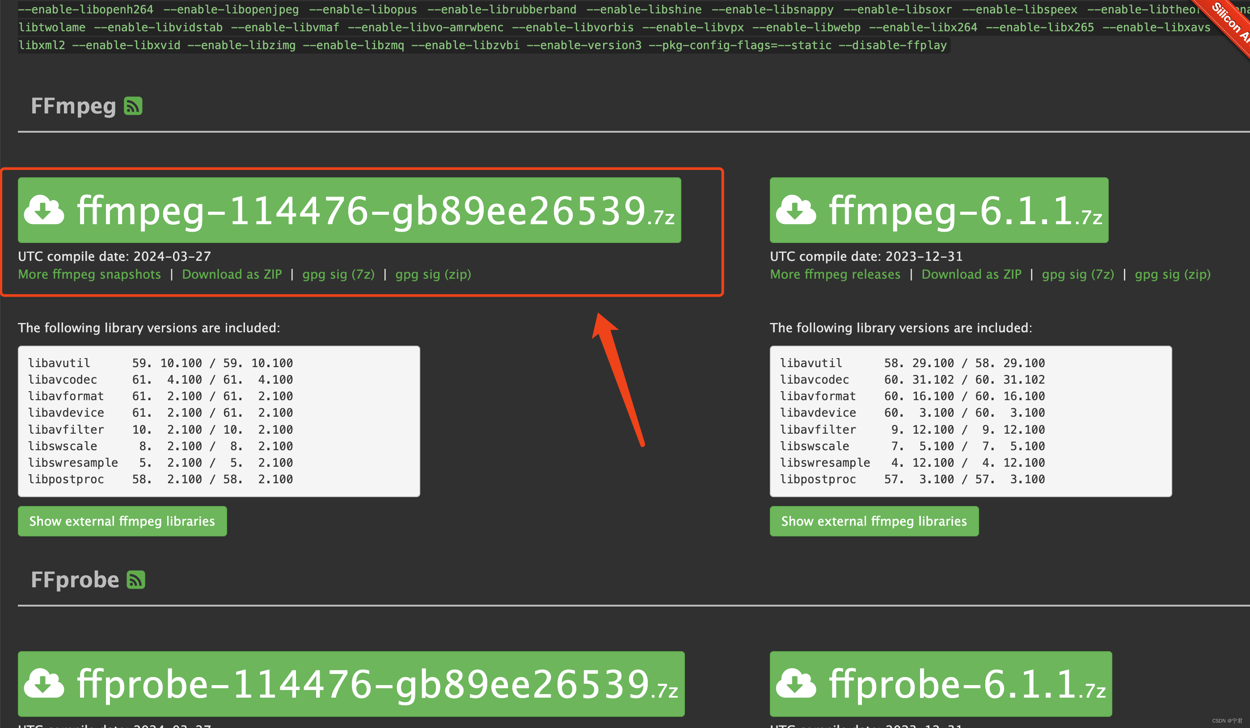Open gpg sig (7z) for ffmpeg snapshot
Image resolution: width=1250 pixels, height=728 pixels.
pyautogui.click(x=338, y=275)
